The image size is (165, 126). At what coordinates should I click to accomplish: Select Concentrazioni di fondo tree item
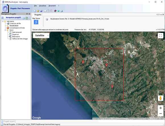click(17, 28)
